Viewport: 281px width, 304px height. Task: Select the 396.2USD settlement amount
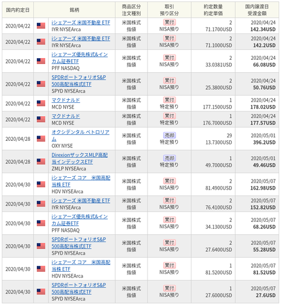[x=264, y=143]
